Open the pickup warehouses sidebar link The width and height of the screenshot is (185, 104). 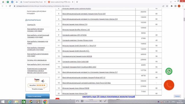pyautogui.click(x=37, y=60)
